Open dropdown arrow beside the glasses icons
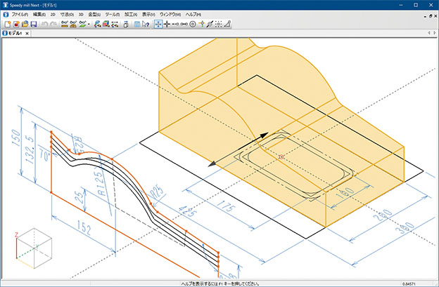Viewport: 439px width, 287px height. click(x=89, y=23)
